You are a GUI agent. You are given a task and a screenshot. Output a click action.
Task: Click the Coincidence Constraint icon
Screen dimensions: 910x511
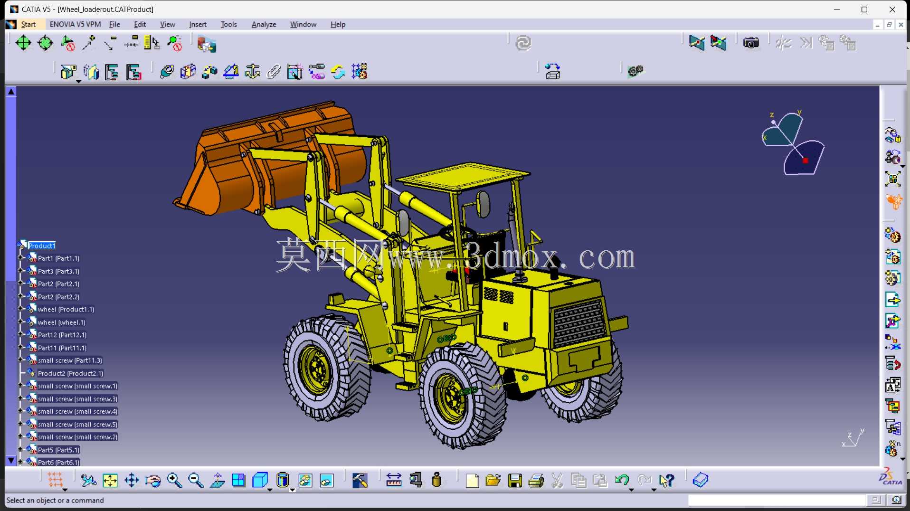(x=167, y=72)
